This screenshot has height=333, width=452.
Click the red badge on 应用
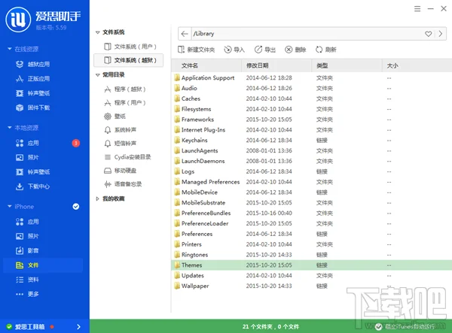76,143
